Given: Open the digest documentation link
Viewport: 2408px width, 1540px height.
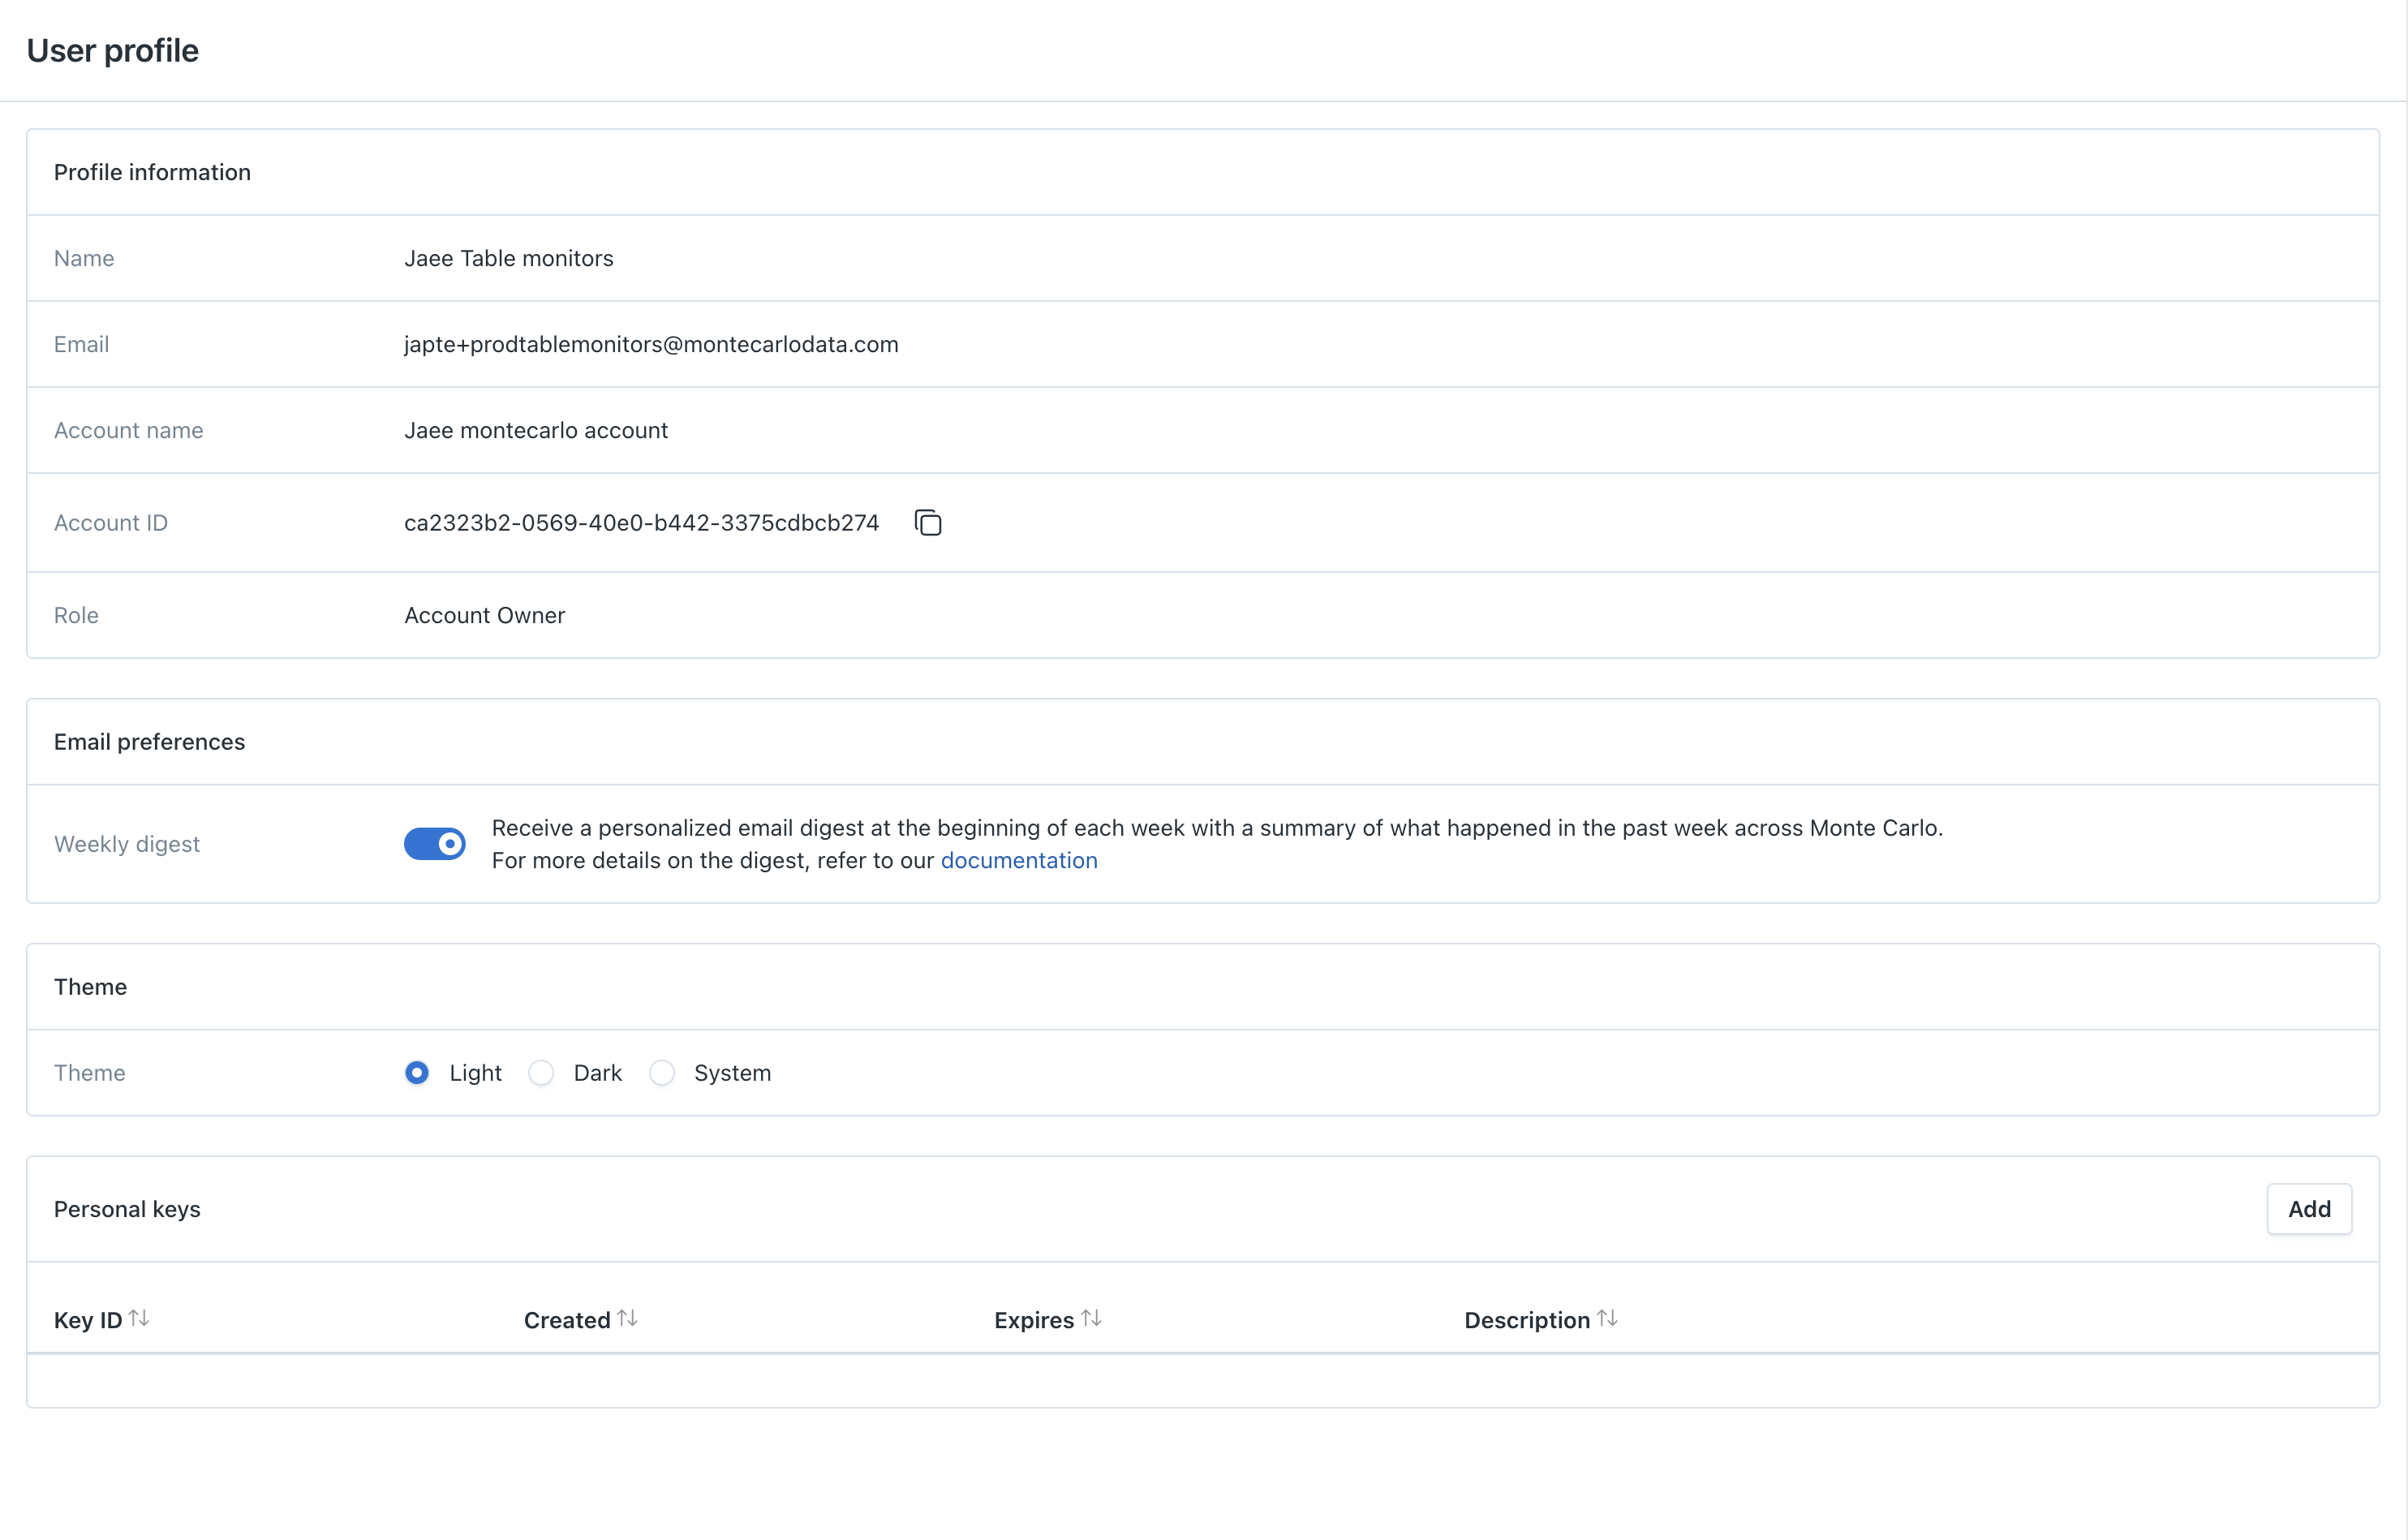Looking at the screenshot, I should pos(1018,861).
